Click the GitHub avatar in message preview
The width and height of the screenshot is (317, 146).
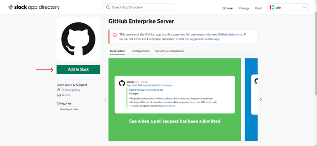pyautogui.click(x=122, y=83)
